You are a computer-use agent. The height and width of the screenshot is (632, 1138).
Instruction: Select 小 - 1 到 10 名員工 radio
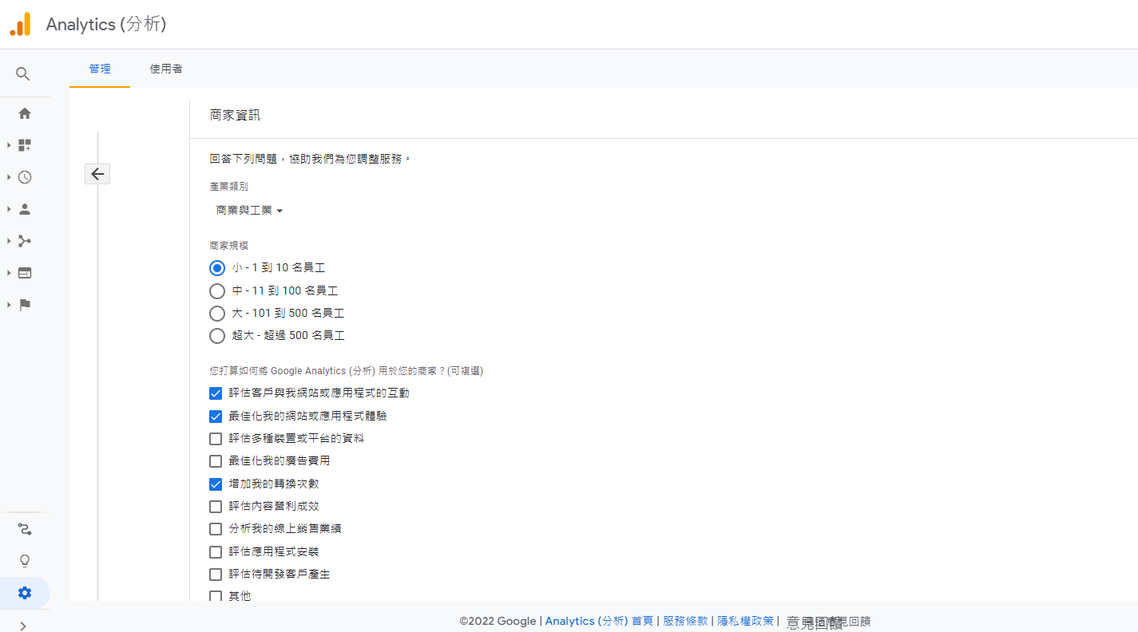pos(216,268)
